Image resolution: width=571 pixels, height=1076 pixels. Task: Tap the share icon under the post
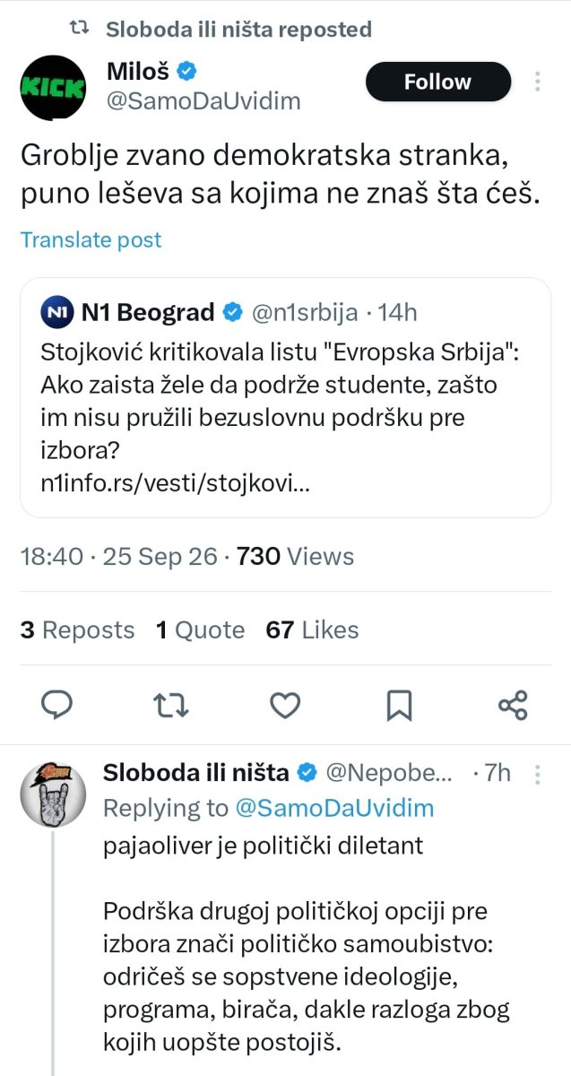(513, 706)
